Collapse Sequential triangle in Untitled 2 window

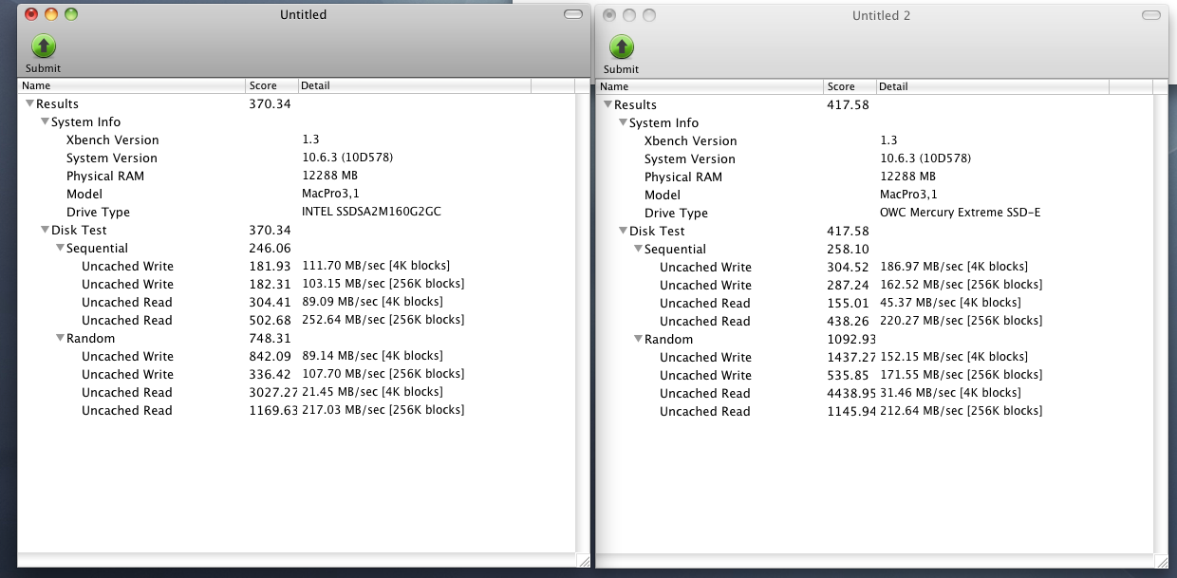638,249
